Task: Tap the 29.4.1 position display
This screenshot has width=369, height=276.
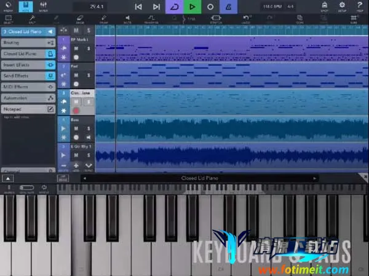Action: [97, 7]
